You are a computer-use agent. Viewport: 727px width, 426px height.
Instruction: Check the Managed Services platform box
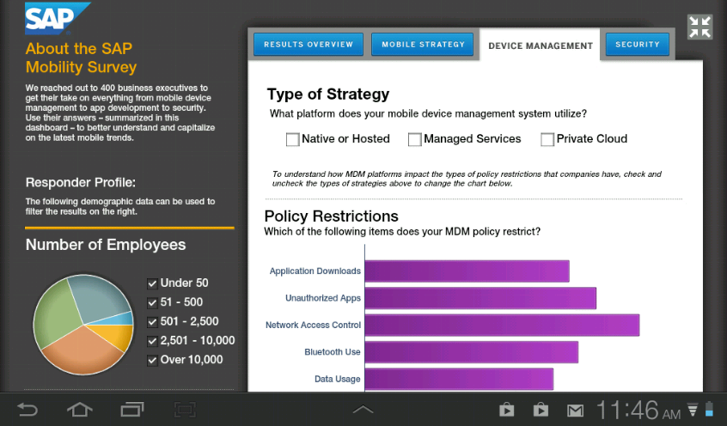click(x=414, y=139)
